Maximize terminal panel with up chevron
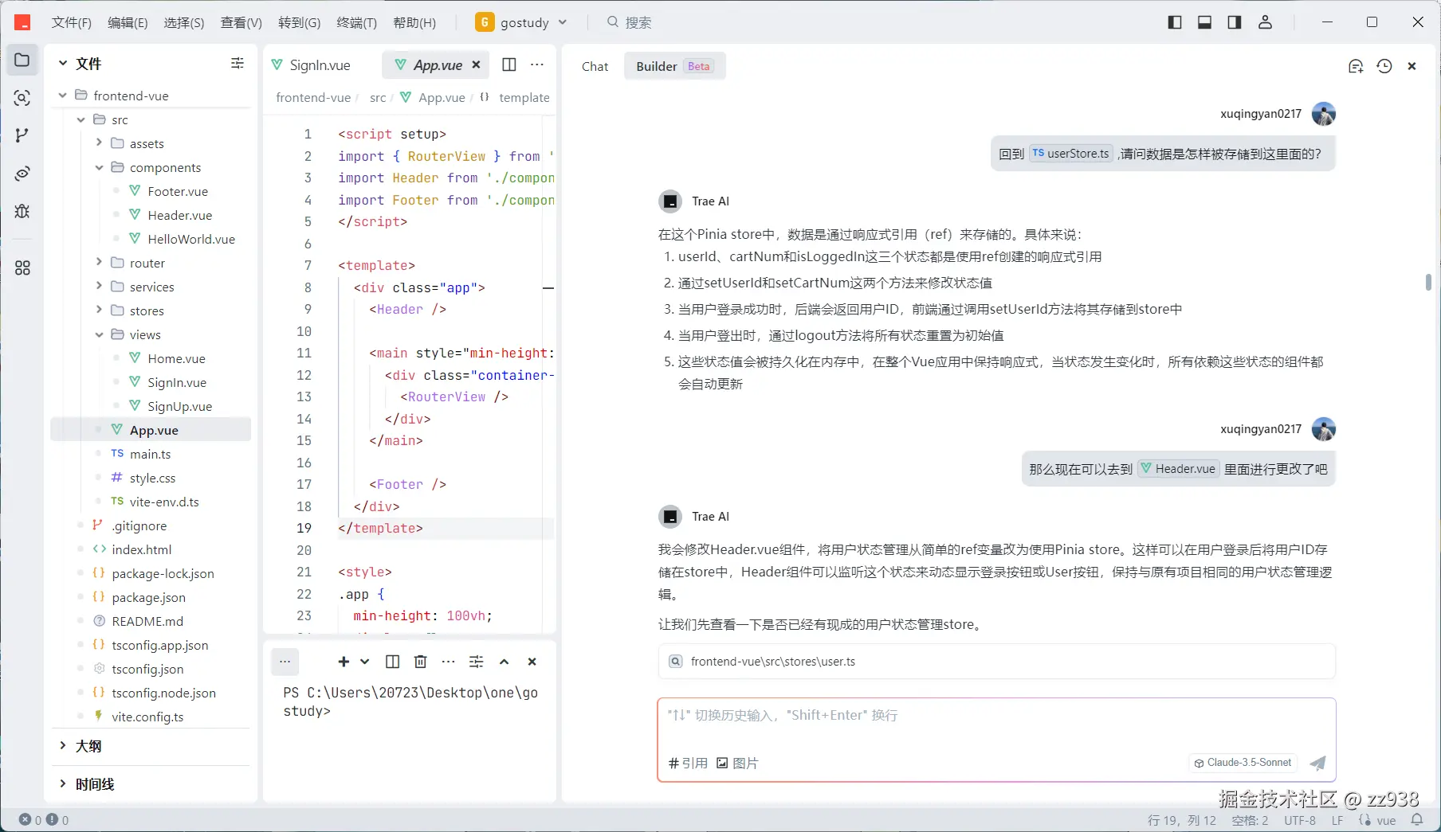The image size is (1441, 832). (x=505, y=662)
